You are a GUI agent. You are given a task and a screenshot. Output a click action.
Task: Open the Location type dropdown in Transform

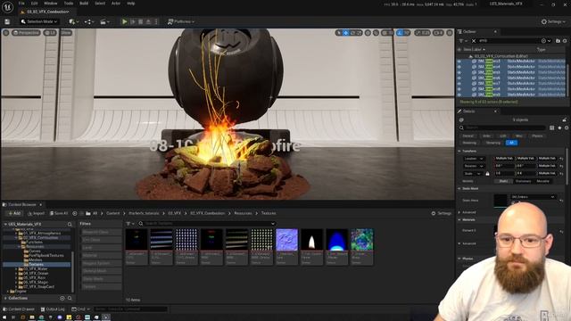[474, 159]
